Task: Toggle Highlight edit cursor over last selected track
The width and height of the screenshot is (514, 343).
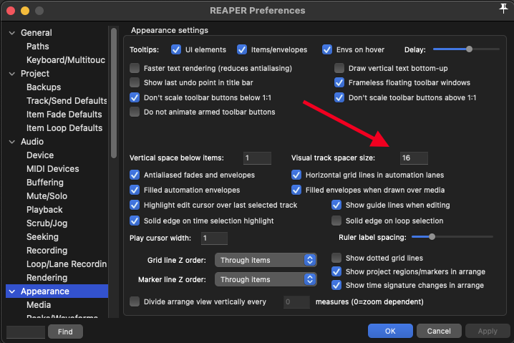Action: tap(135, 205)
